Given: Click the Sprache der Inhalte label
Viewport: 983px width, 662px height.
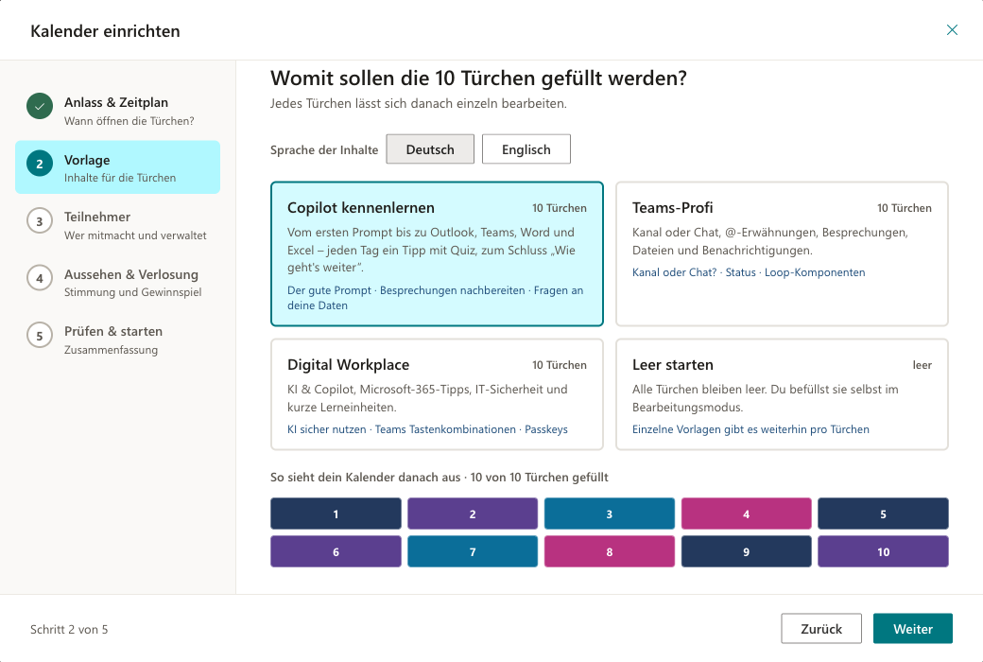Looking at the screenshot, I should [x=324, y=150].
